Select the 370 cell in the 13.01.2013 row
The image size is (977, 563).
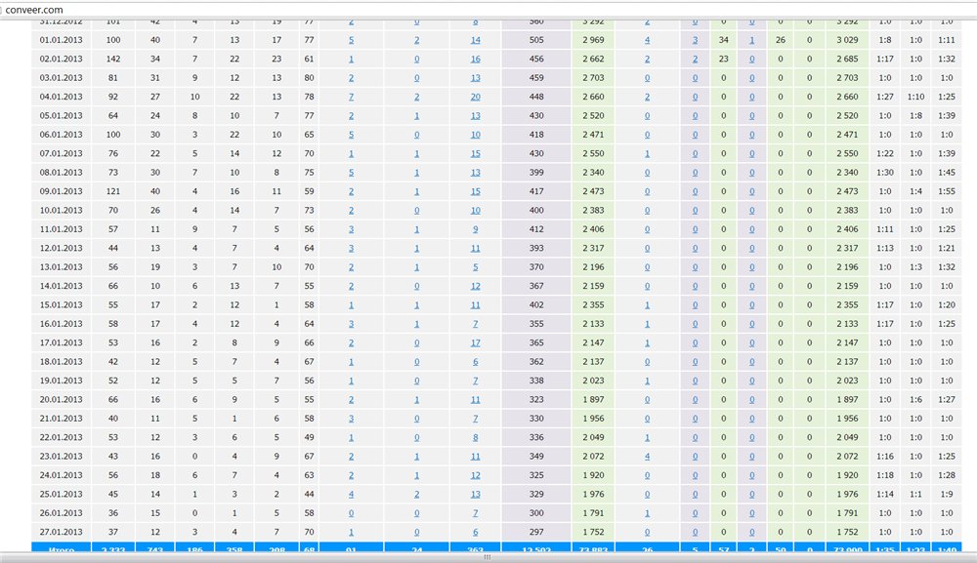pyautogui.click(x=536, y=267)
